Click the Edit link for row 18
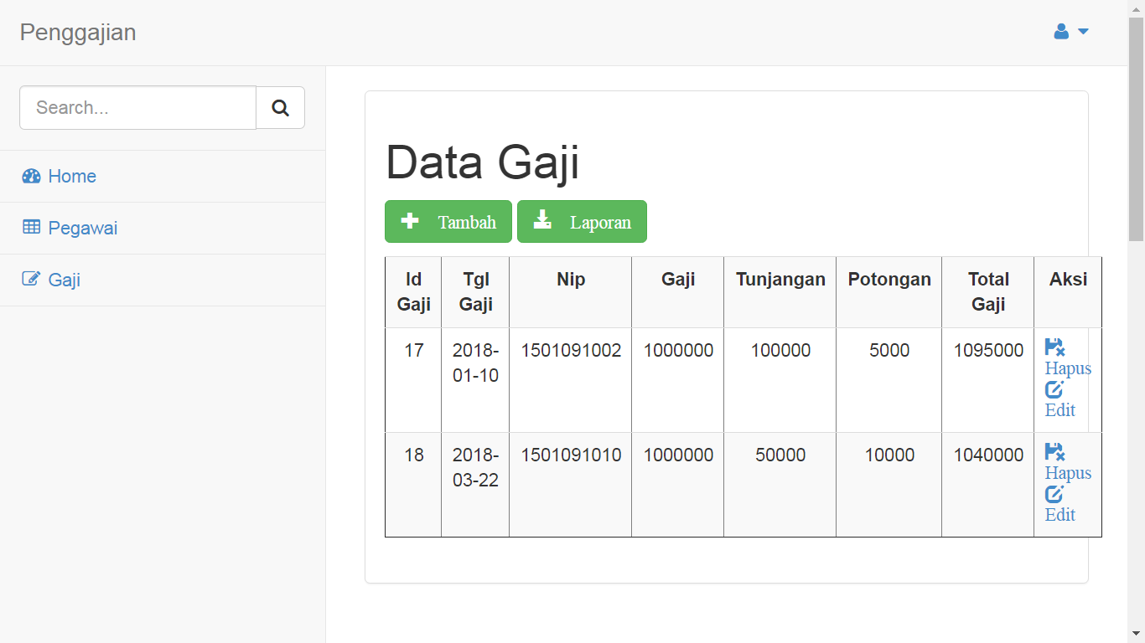The image size is (1145, 643). click(x=1060, y=515)
